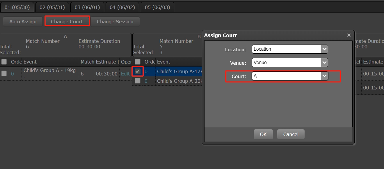
Task: Toggle select-all checkbox in court A table
Action: 4,62
